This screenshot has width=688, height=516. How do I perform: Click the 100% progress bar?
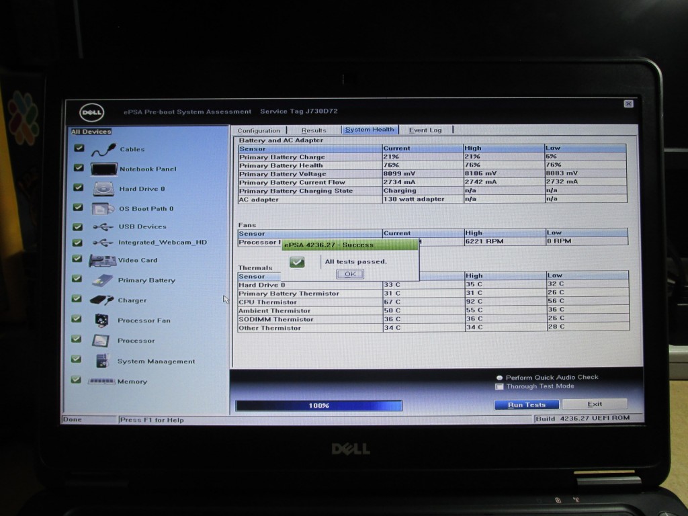(x=318, y=405)
